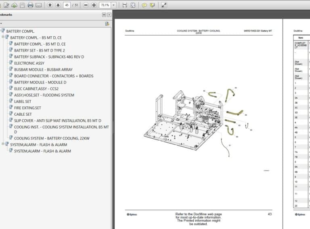
Task: Open the zoom percentage dropdown
Action: 114,5
